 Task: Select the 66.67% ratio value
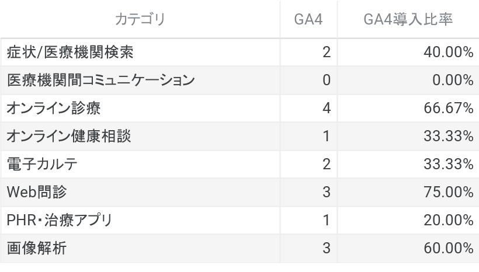pyautogui.click(x=449, y=109)
